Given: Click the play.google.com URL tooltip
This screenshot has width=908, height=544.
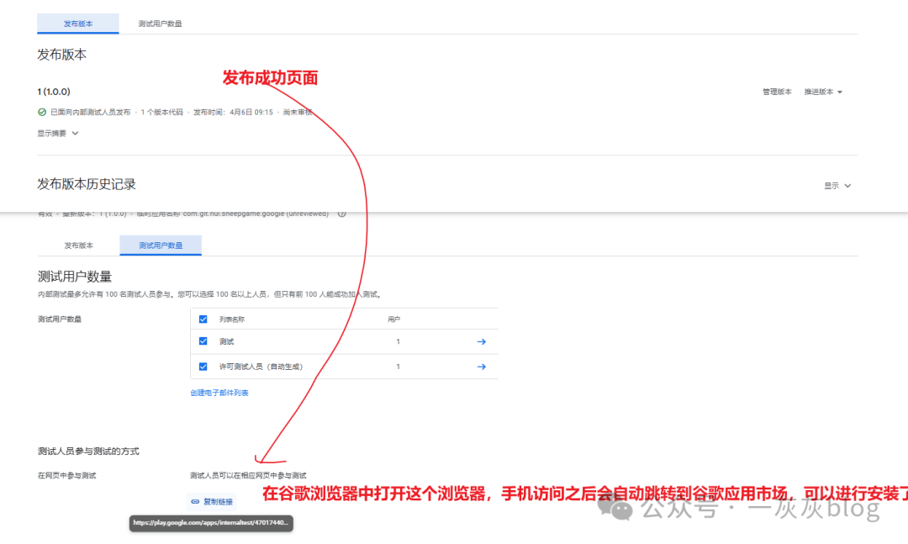Looking at the screenshot, I should (x=211, y=522).
